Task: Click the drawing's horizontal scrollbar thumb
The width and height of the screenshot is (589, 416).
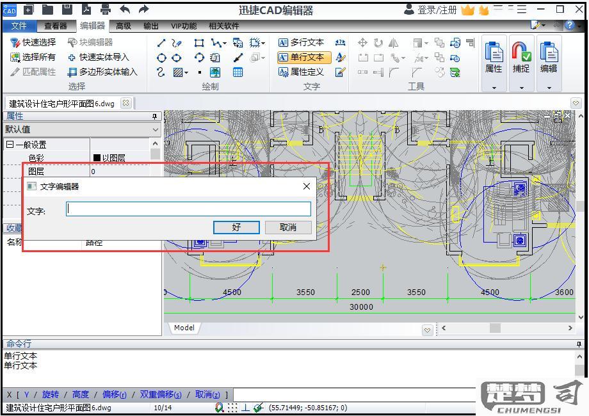Action: pos(495,328)
